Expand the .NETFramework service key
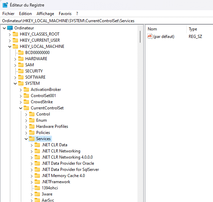The image size is (213, 202). click(31, 182)
